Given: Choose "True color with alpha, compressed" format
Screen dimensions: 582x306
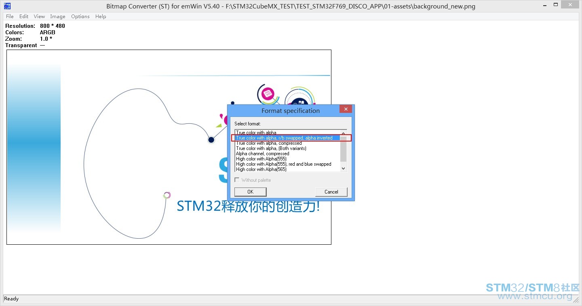Looking at the screenshot, I should pyautogui.click(x=269, y=143).
